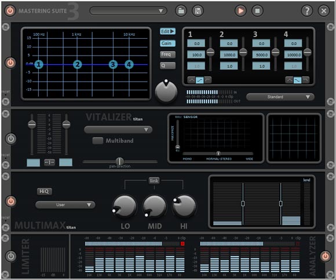Select the Freq edit mode

[167, 54]
